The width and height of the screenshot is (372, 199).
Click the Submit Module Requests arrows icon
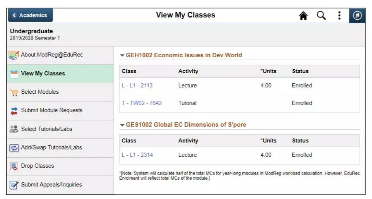14,111
